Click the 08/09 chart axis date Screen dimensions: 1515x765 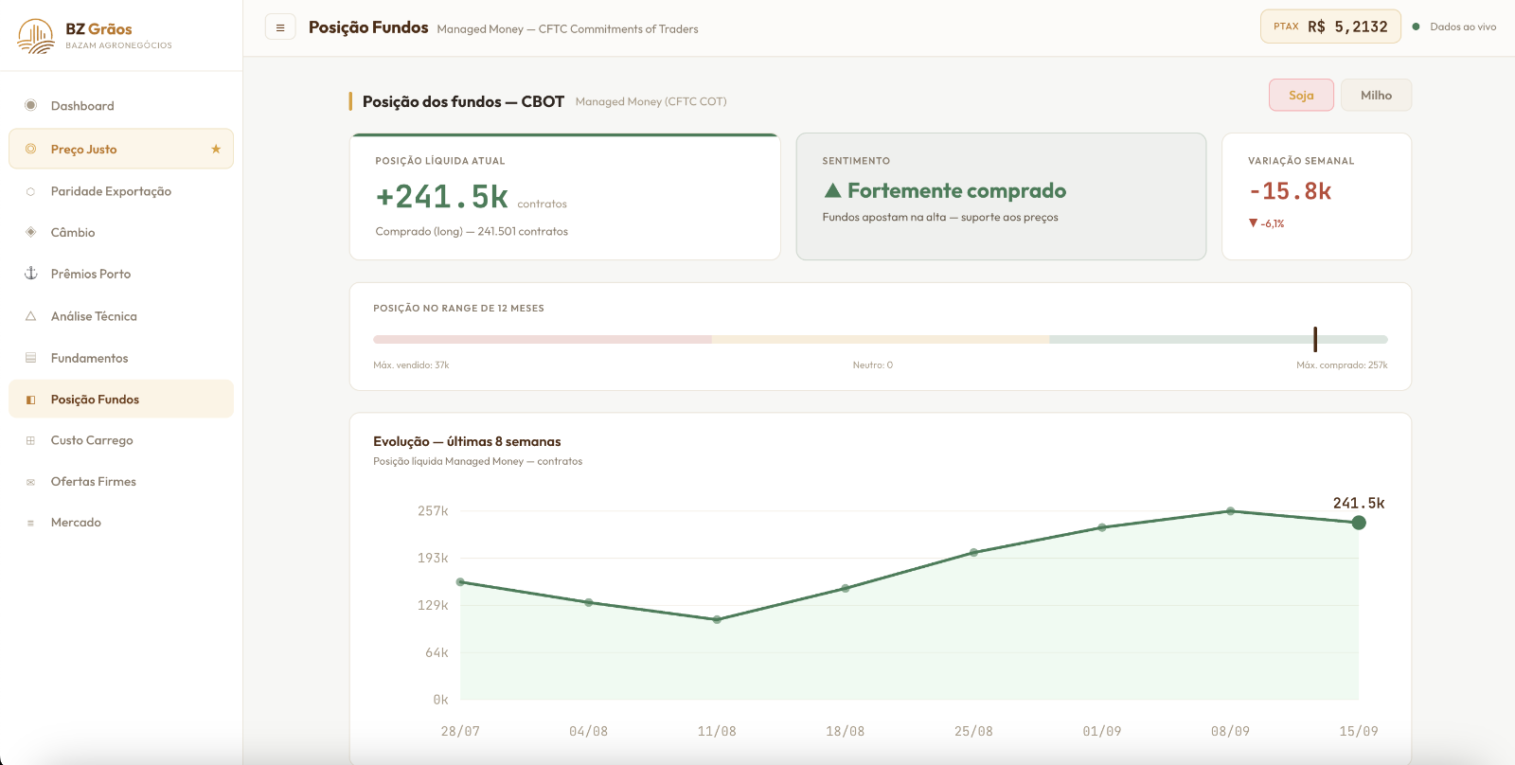pos(1230,731)
